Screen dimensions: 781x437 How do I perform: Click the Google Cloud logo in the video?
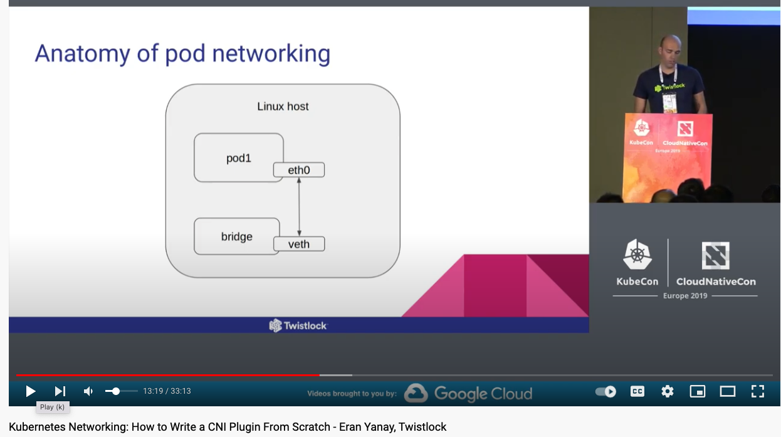point(468,393)
